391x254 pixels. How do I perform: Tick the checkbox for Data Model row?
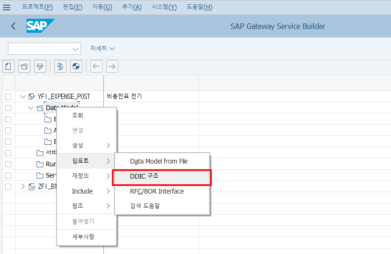(x=8, y=108)
